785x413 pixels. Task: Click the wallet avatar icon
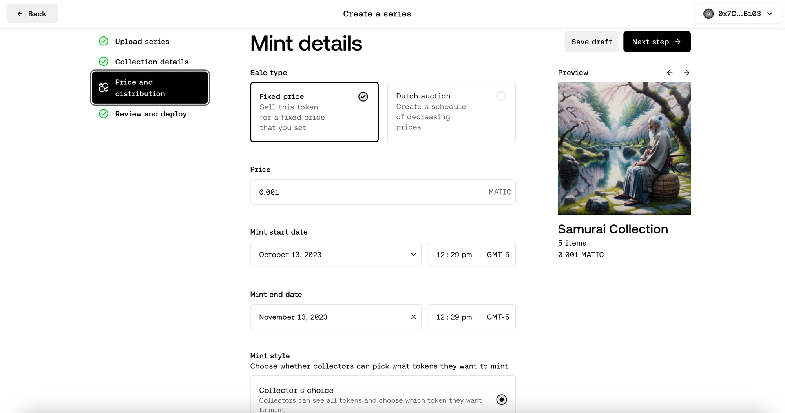coord(708,14)
